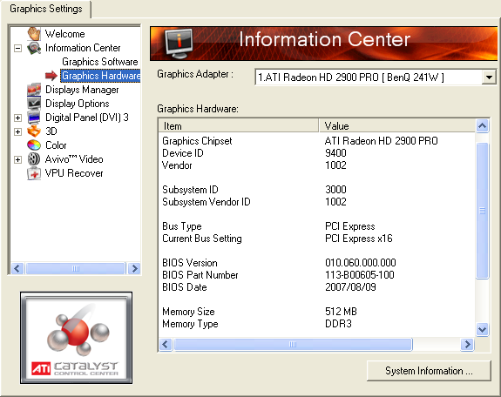The image size is (501, 397).
Task: Select Information Center in the tree
Action: (83, 48)
